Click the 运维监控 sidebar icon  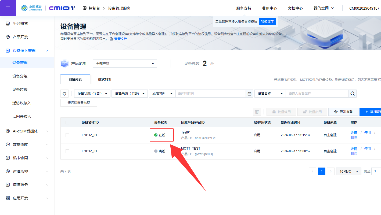[x=8, y=171]
